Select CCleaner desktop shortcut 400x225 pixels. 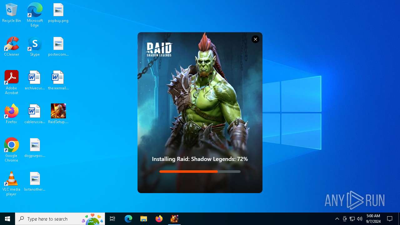12,47
